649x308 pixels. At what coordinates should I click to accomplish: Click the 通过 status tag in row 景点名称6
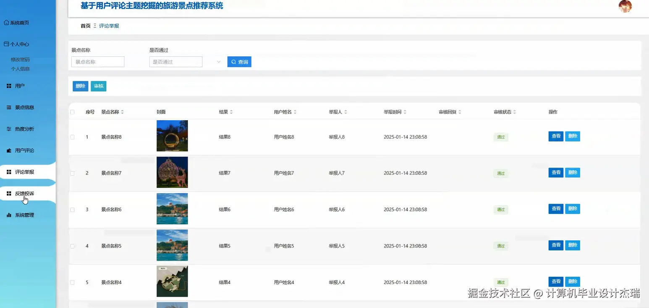501,210
